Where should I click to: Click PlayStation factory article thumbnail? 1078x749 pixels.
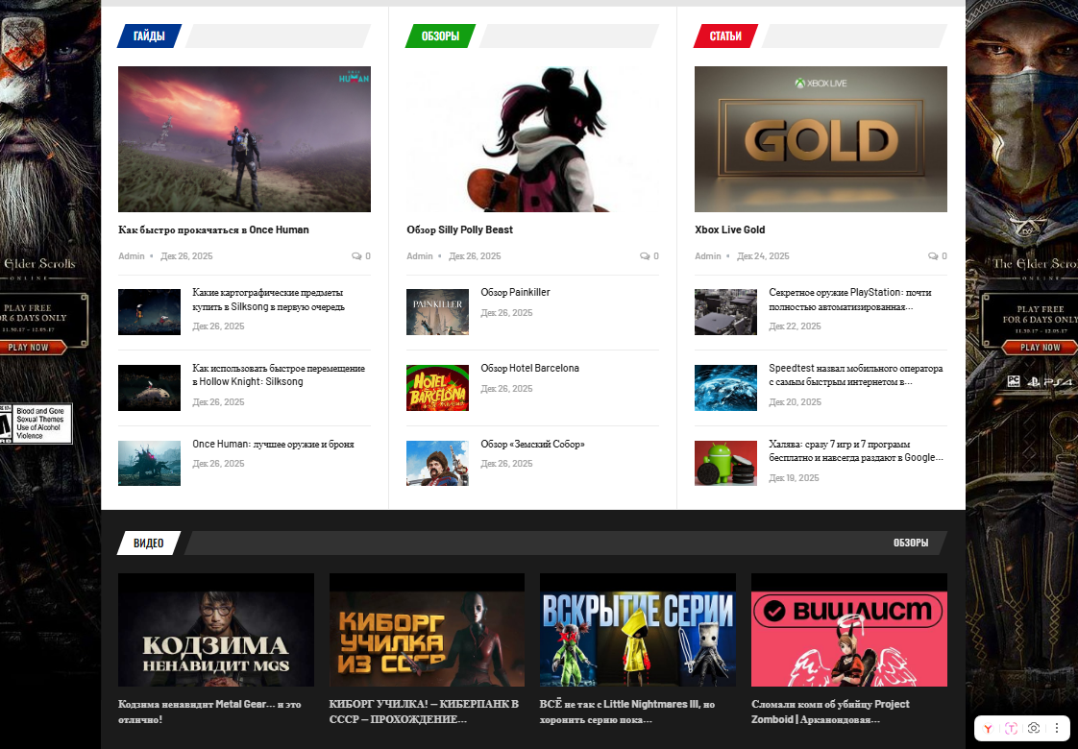click(725, 312)
